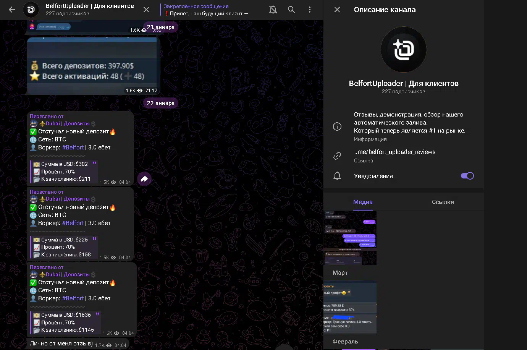The height and width of the screenshot is (350, 527).
Task: Open the media thumbnail under Март
Action: pyautogui.click(x=350, y=307)
